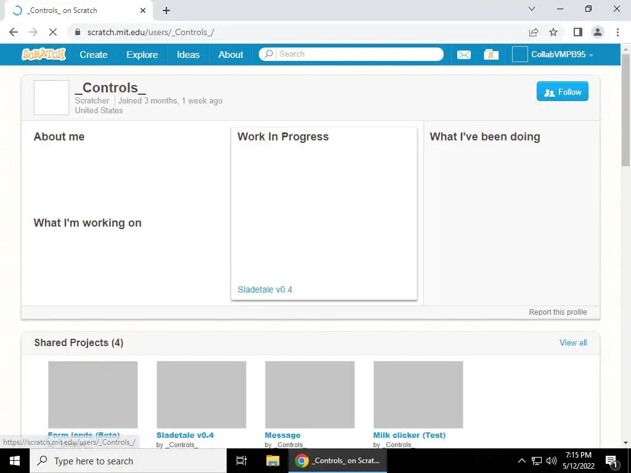Close the _Controls_ on Scratch tab
Screen dimensions: 631x473
pos(143,10)
